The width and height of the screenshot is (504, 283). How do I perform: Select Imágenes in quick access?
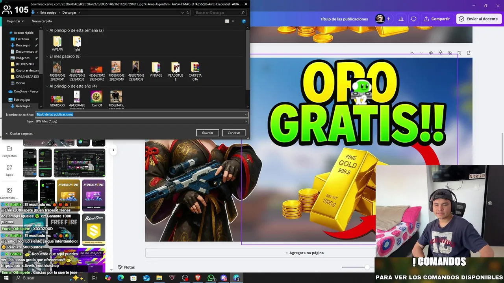[x=22, y=58]
